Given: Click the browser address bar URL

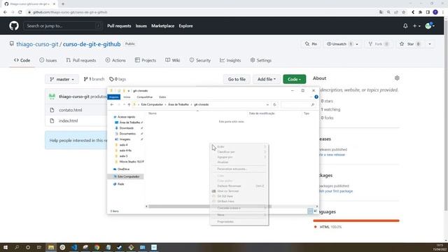Looking at the screenshot, I should [x=70, y=13].
